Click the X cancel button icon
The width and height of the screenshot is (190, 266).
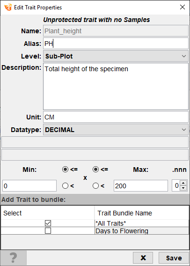coord(143,258)
